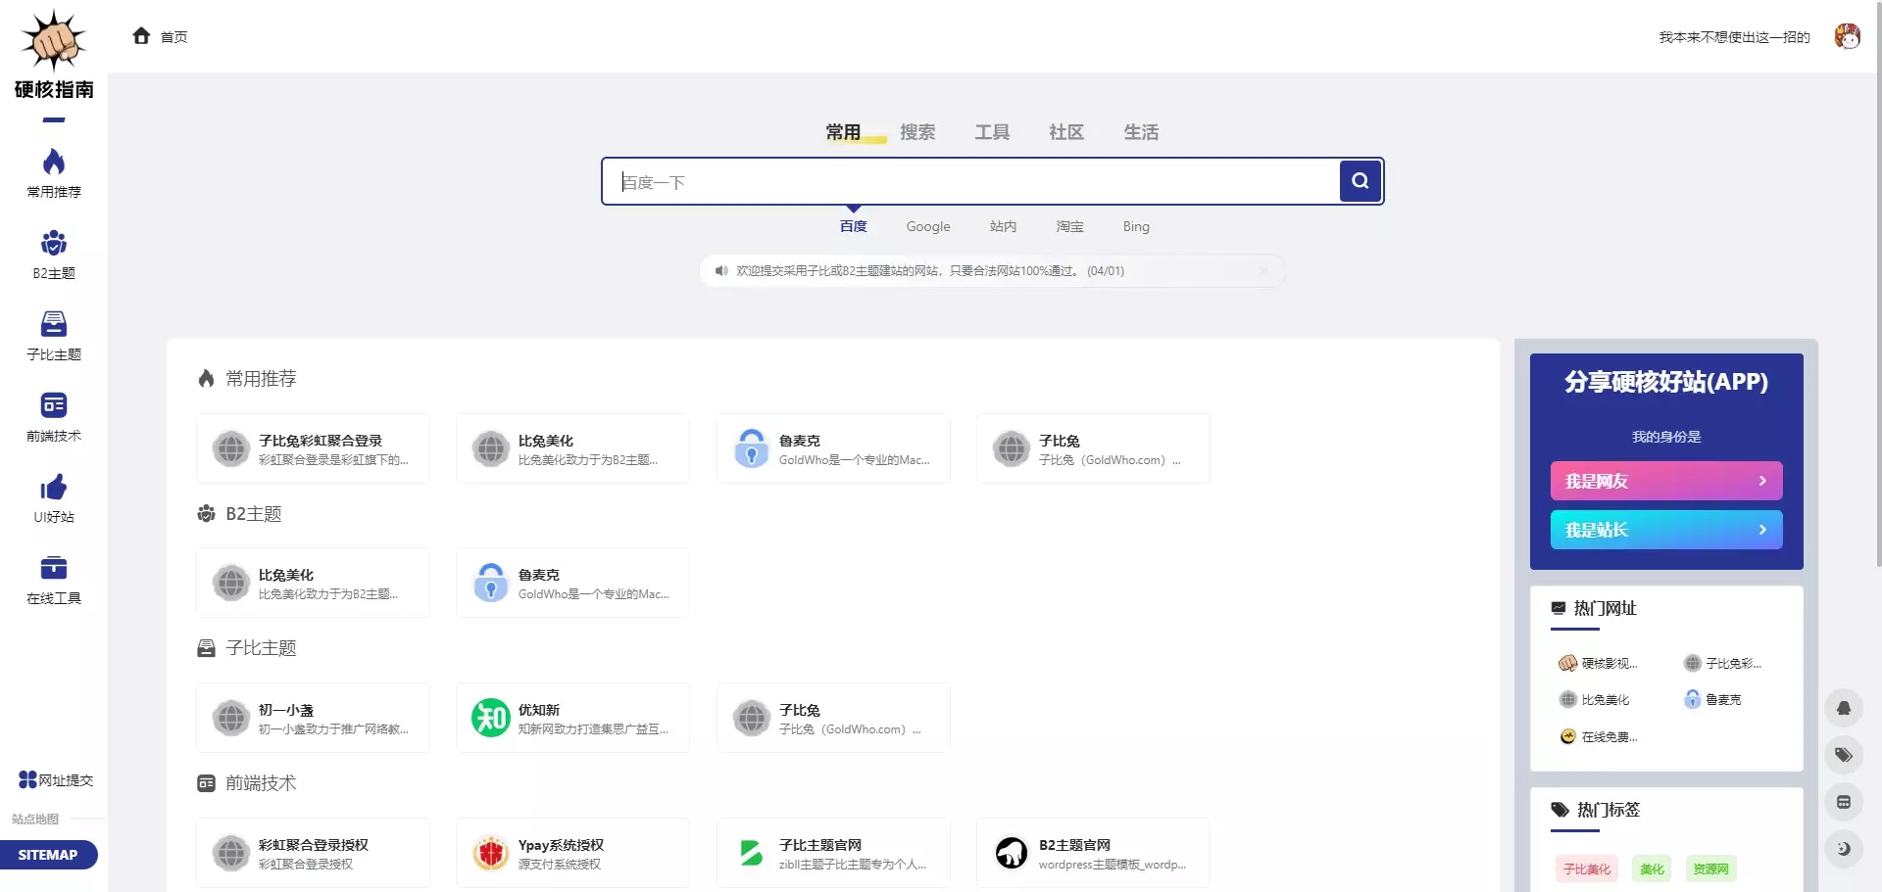Open the 前端技术 sidebar icon
The image size is (1882, 892).
tap(54, 405)
